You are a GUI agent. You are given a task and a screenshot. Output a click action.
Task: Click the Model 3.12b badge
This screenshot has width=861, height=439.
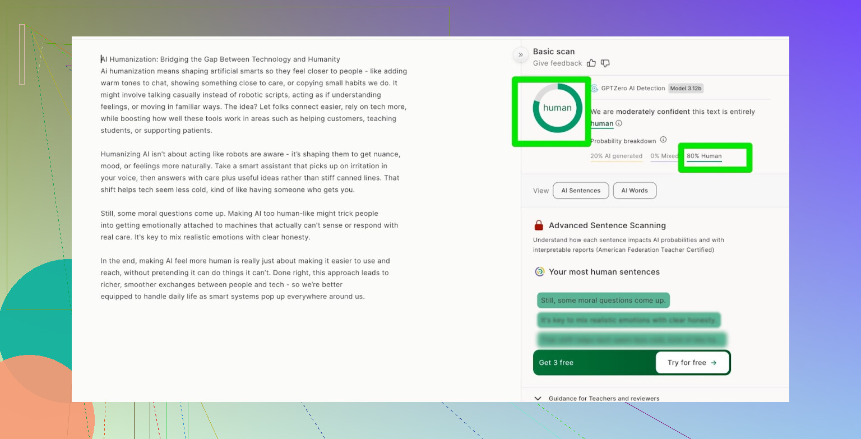tap(686, 89)
